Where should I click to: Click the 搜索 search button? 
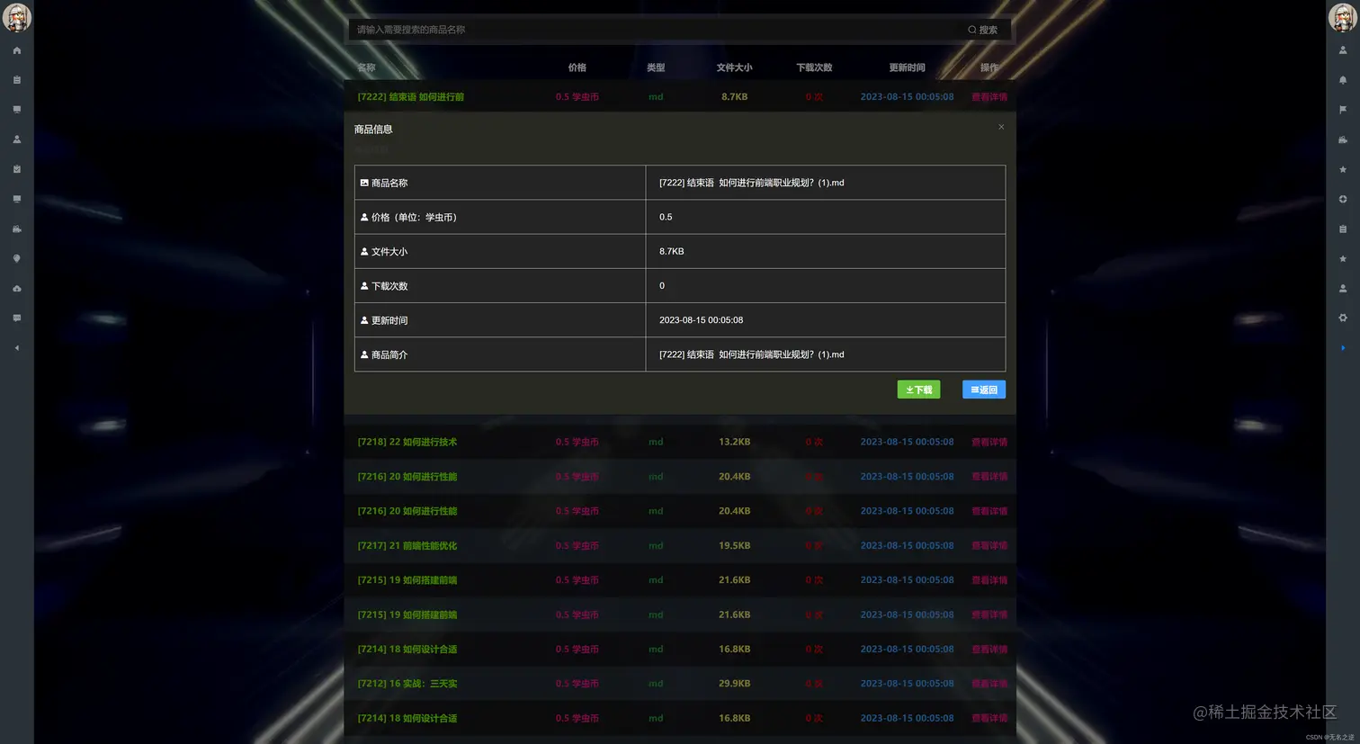(x=982, y=30)
